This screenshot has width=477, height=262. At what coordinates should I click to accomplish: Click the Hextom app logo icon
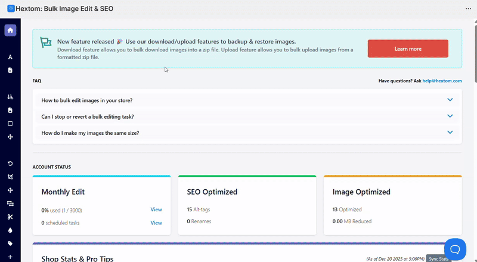tap(11, 8)
